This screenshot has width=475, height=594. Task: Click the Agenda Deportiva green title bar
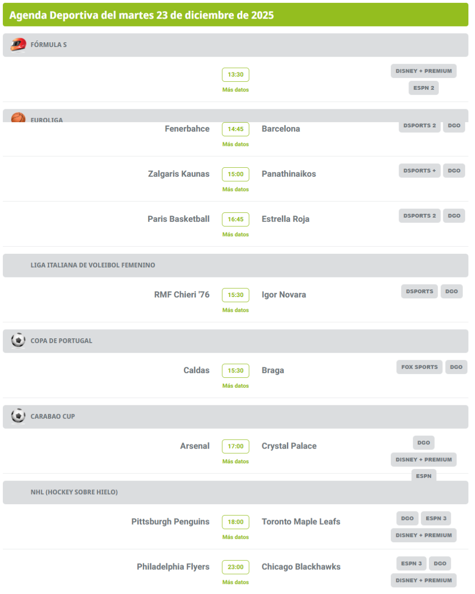pyautogui.click(x=236, y=15)
